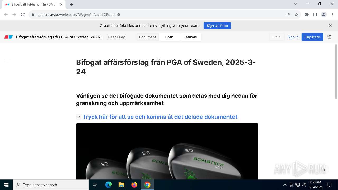This screenshot has width=338, height=190.
Task: Click the Sign Up Free button
Action: pos(217,26)
